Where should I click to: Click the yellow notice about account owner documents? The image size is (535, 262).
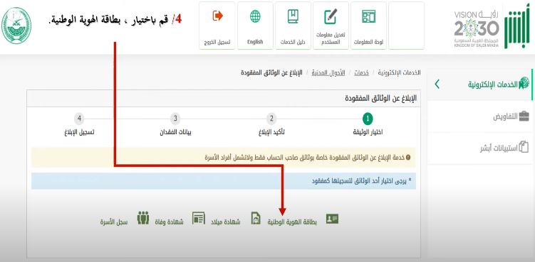[x=224, y=158]
